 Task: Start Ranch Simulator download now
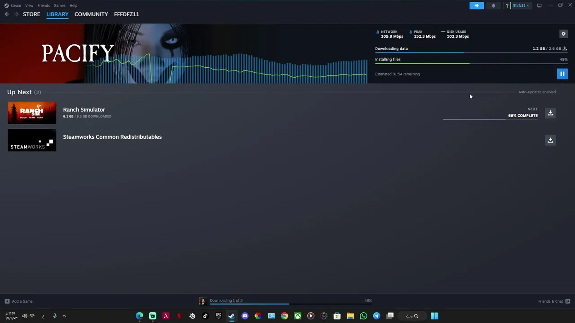coord(550,113)
